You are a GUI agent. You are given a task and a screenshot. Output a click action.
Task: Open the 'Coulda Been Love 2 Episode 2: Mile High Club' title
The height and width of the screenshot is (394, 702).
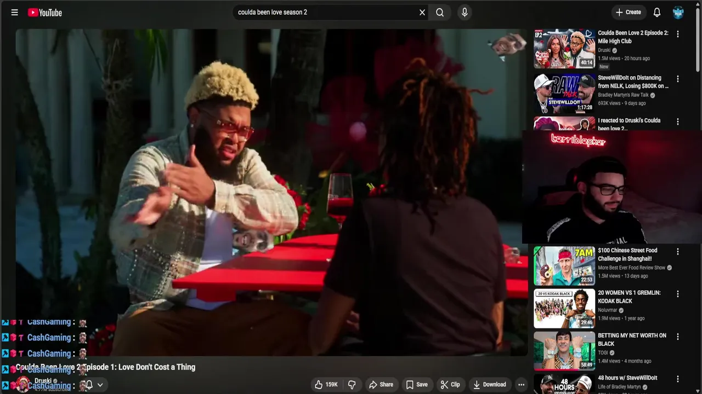point(633,37)
